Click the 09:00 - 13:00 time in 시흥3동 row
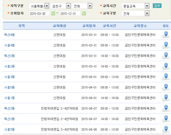The width and height of the screenshot is (171, 135). coord(109,77)
